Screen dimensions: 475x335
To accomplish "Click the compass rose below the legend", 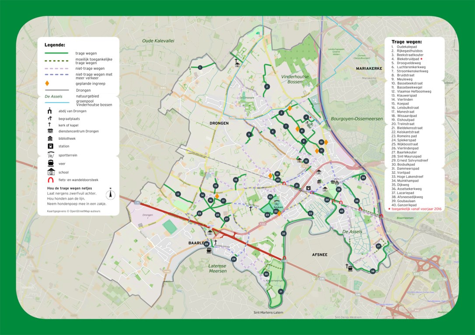I will click(111, 195).
